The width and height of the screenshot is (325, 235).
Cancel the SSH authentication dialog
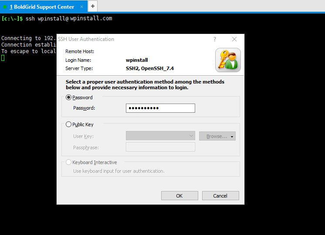click(220, 196)
